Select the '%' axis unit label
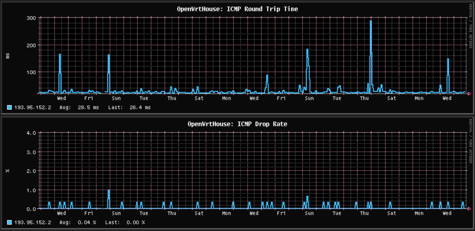This screenshot has width=475, height=231. tap(8, 171)
